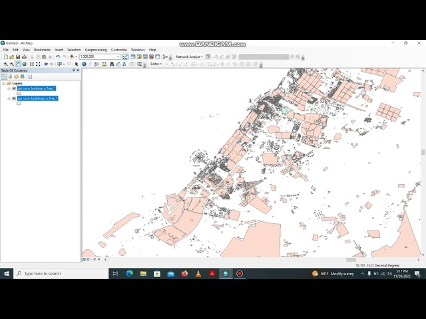Click the weather 88°F Mostly sunny widget
Screen dimensions: 426x319
(333, 274)
